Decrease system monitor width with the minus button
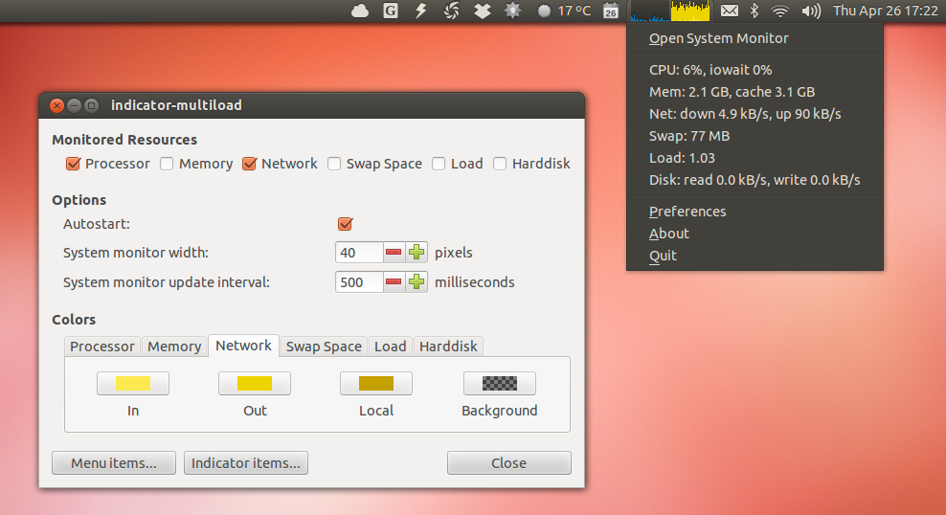Image resolution: width=946 pixels, height=515 pixels. 394,253
